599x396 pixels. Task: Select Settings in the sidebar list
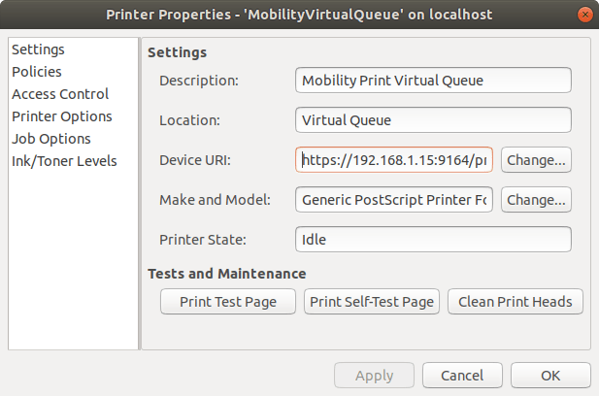73,49
